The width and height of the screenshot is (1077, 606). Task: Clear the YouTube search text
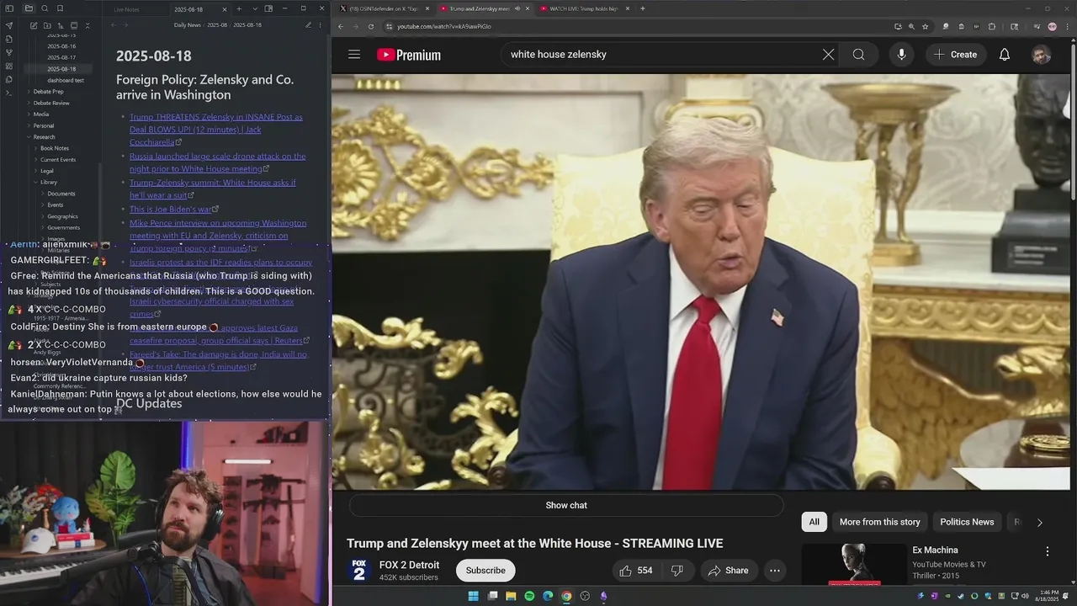click(828, 55)
